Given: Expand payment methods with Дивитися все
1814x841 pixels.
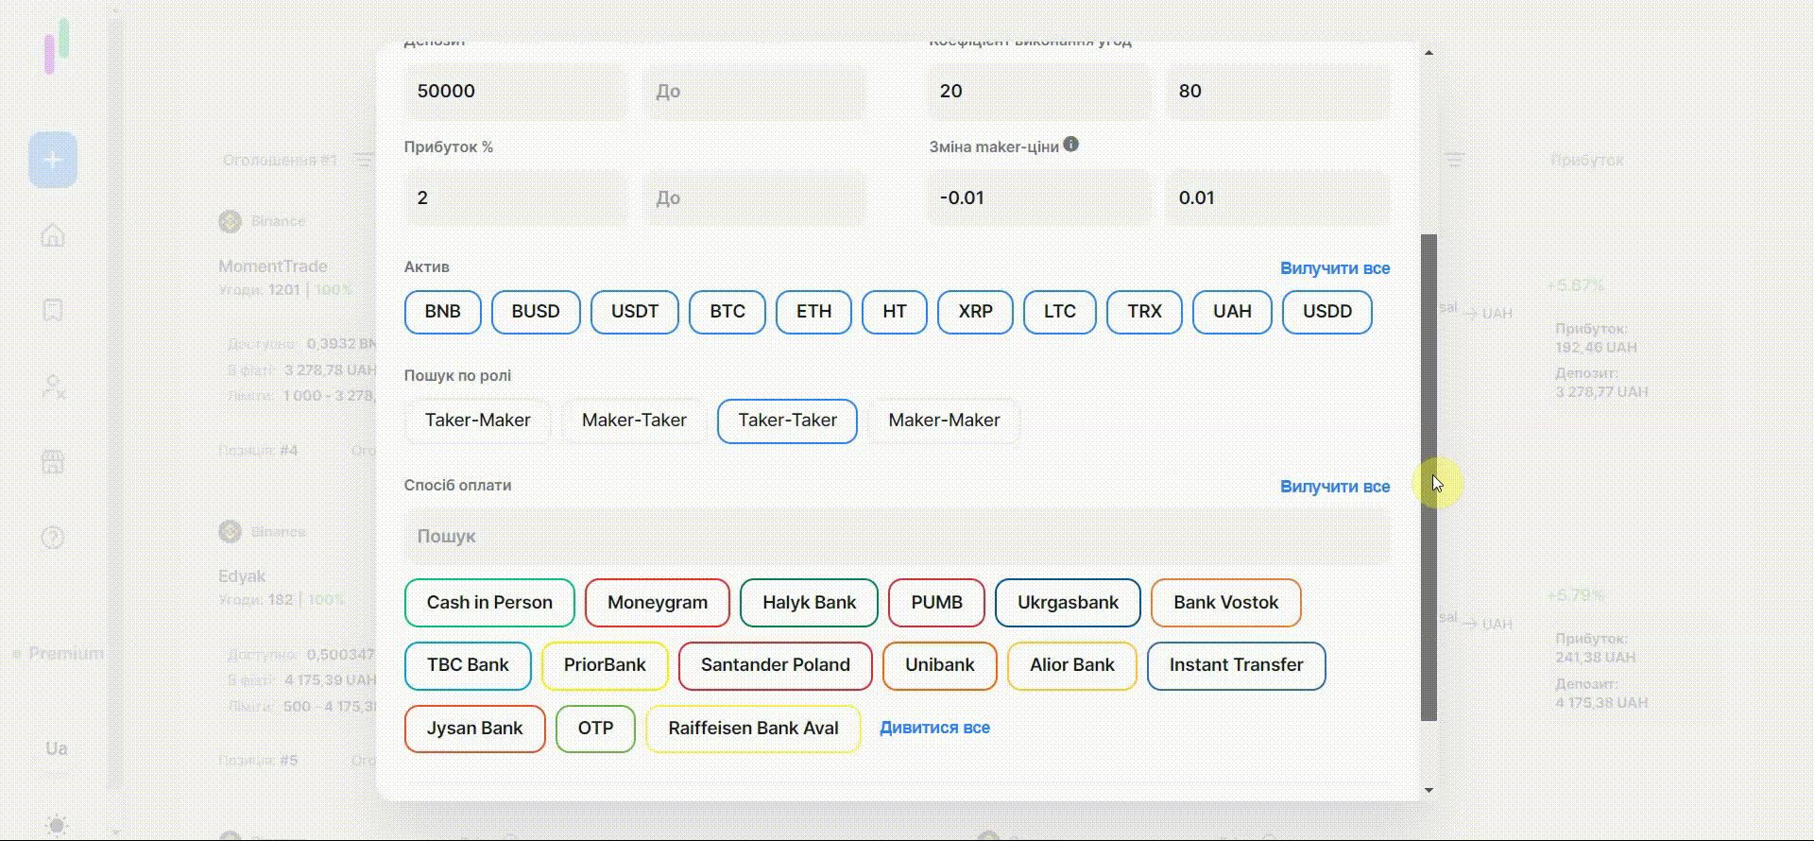Looking at the screenshot, I should pyautogui.click(x=934, y=728).
